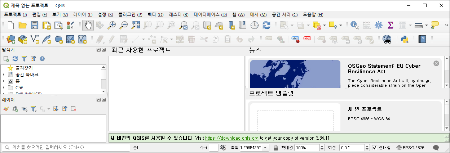Toggle the rendering checkbox
Image resolution: width=450 pixels, height=153 pixels.
coord(374,148)
